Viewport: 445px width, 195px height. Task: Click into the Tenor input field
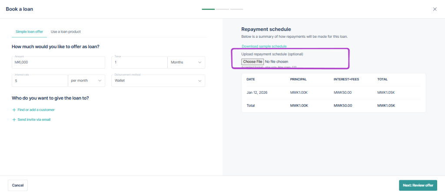point(139,63)
